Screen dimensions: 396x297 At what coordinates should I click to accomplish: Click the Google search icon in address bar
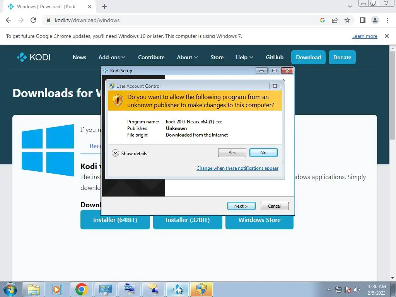point(322,20)
